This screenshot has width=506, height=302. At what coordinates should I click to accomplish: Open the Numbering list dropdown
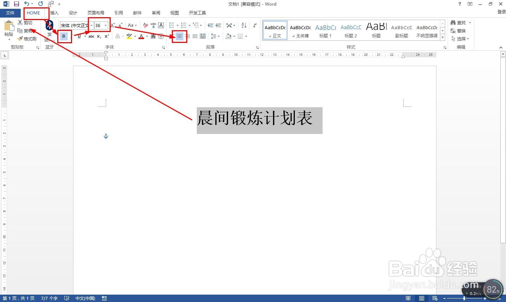point(189,25)
